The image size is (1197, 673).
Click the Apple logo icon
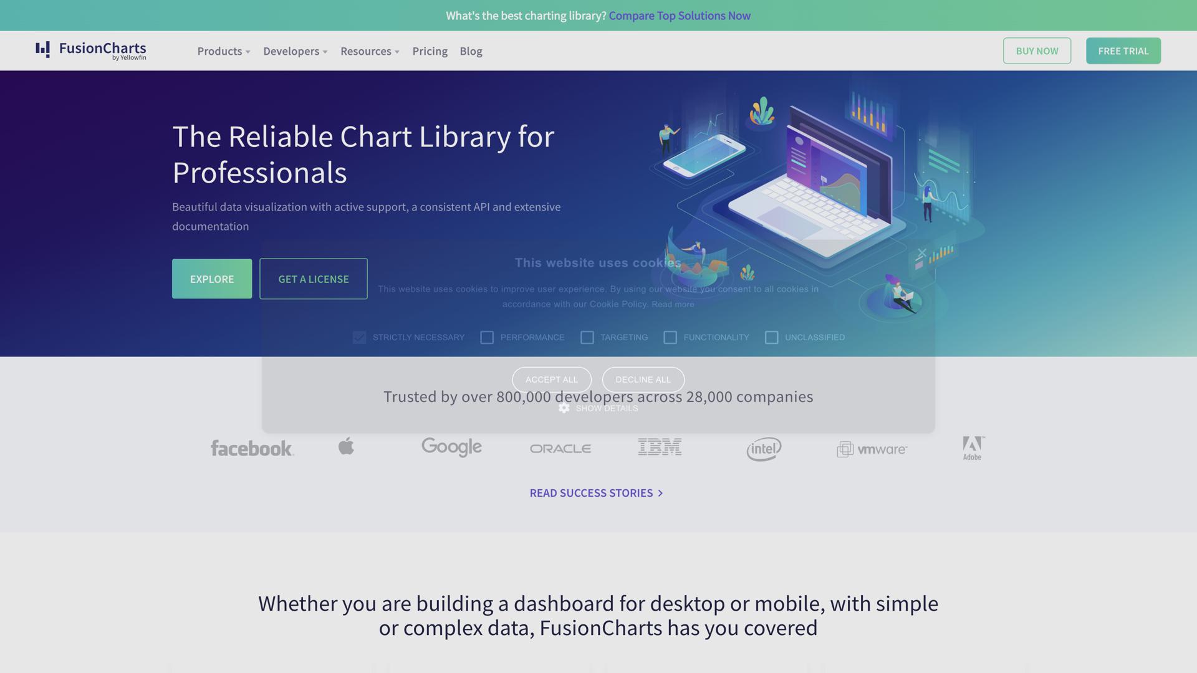click(347, 446)
